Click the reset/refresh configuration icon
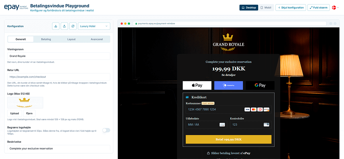 (73, 26)
